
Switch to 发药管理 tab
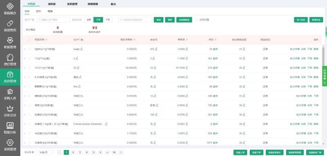[x=72, y=4]
